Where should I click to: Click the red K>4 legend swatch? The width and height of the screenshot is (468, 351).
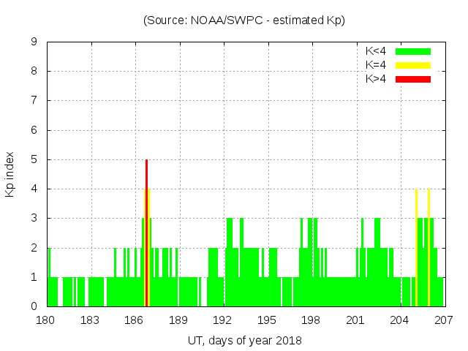coord(413,79)
